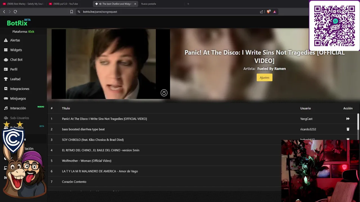Select row titled Panic! At The Disco song

[202, 119]
